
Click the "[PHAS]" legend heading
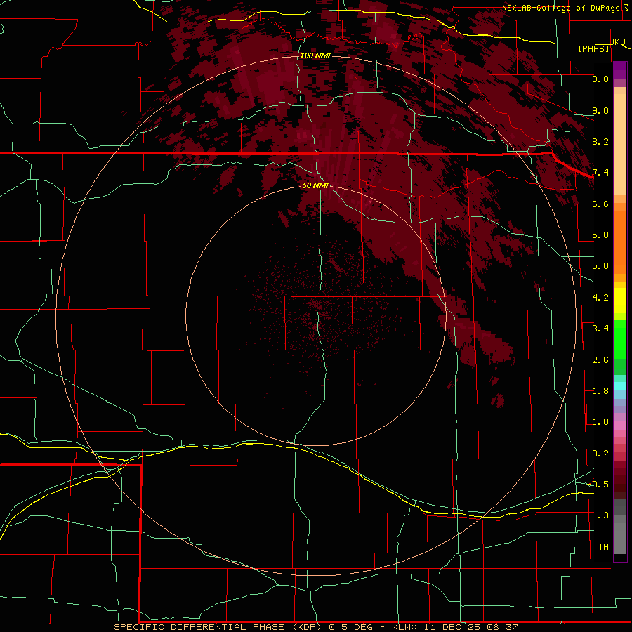[593, 48]
